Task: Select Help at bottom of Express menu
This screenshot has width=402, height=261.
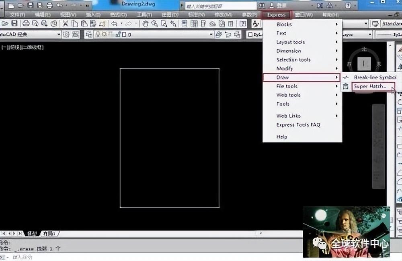Action: tap(302, 137)
